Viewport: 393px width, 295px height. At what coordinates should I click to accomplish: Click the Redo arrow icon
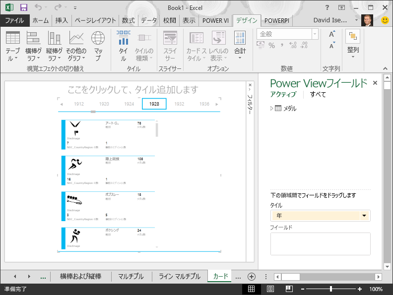[x=58, y=7]
